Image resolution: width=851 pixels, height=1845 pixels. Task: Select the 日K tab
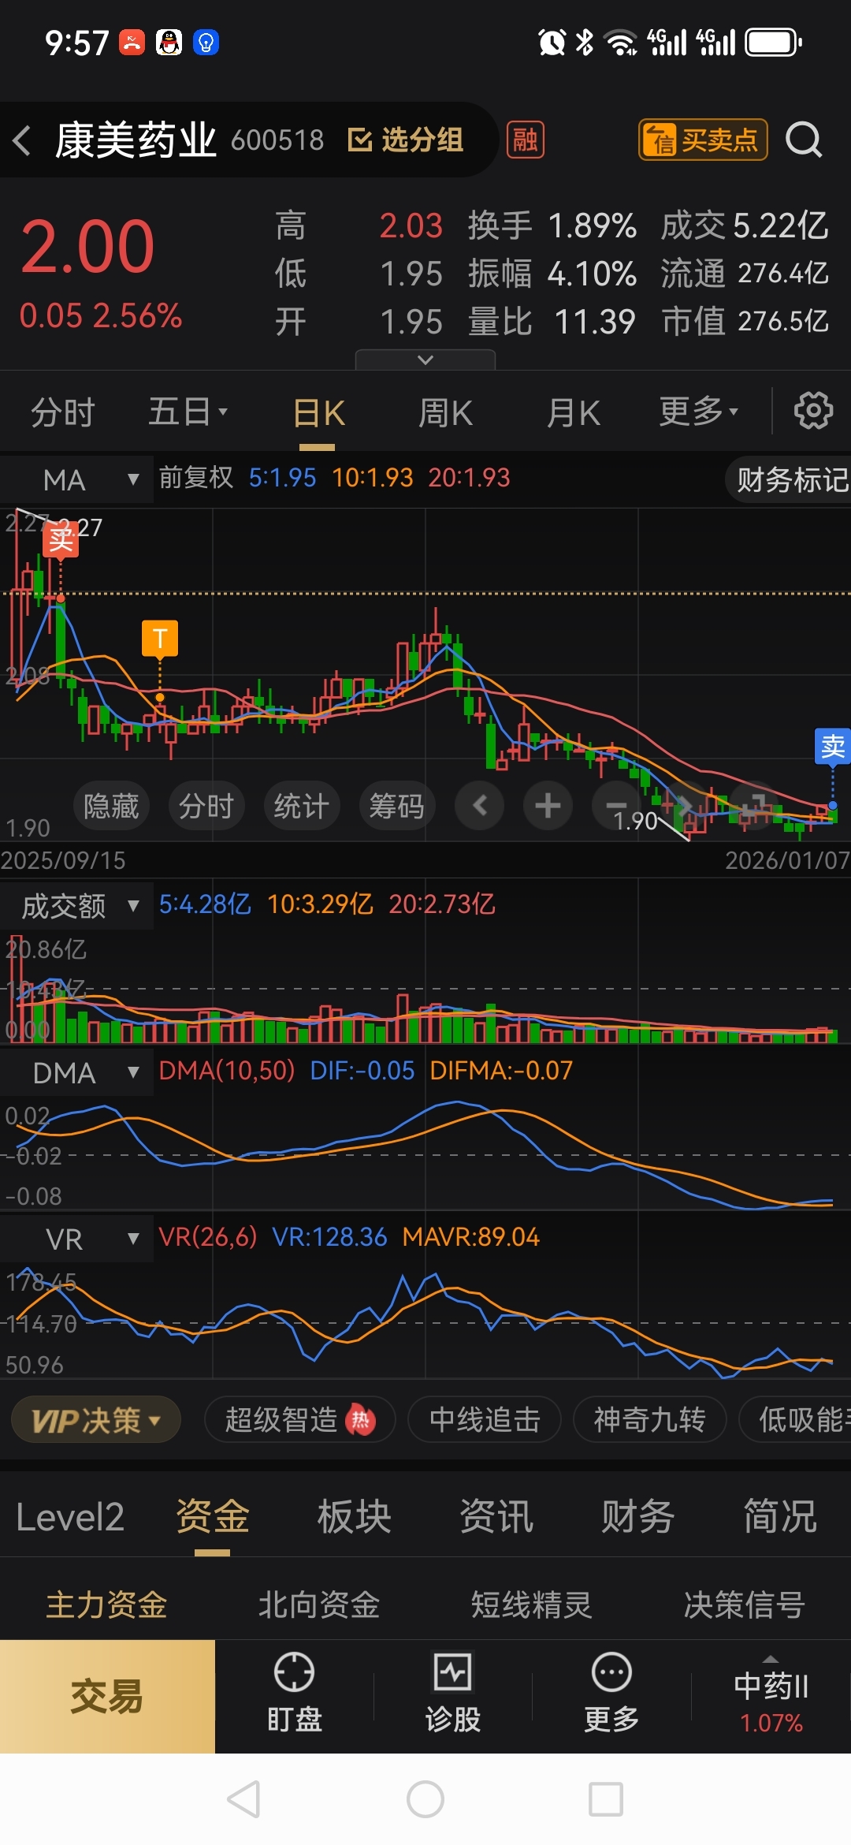[x=318, y=413]
